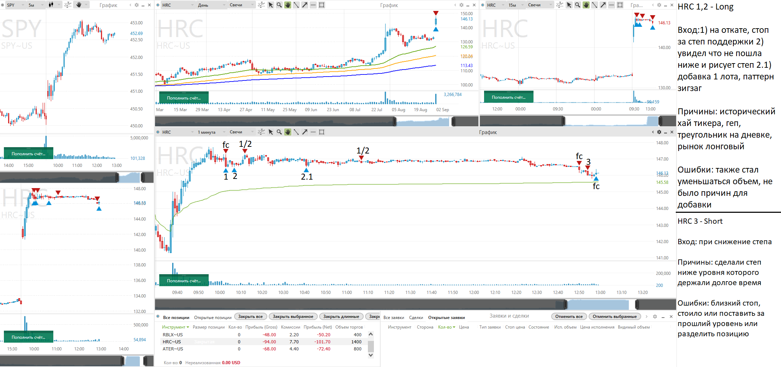The height and width of the screenshot is (367, 781).
Task: Open settings gear of 1 минута chart
Action: (x=659, y=132)
